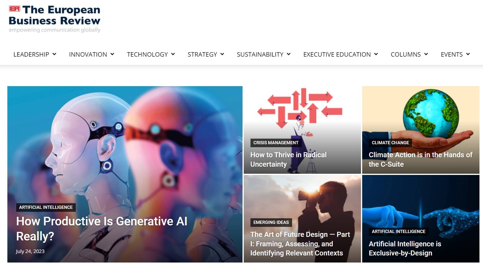Click The European Business Review logo
This screenshot has height=264, width=483.
point(55,19)
